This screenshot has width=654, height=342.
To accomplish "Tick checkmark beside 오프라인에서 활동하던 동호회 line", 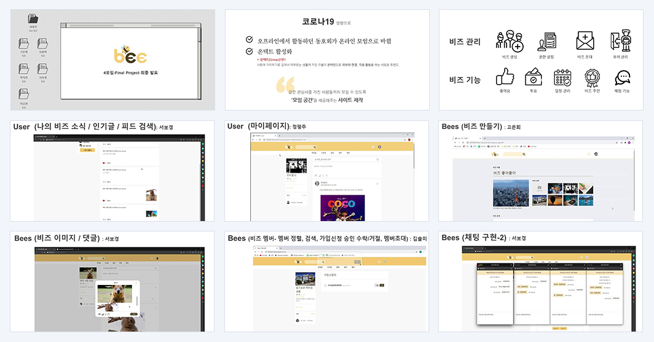I will (x=249, y=39).
